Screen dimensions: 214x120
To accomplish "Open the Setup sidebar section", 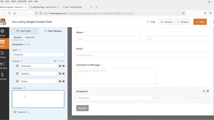I will (x=3, y=33).
